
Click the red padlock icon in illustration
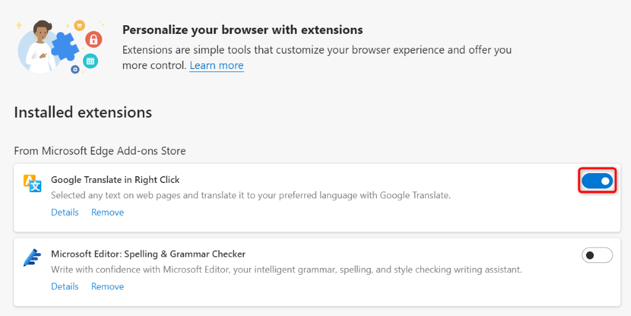coord(94,40)
